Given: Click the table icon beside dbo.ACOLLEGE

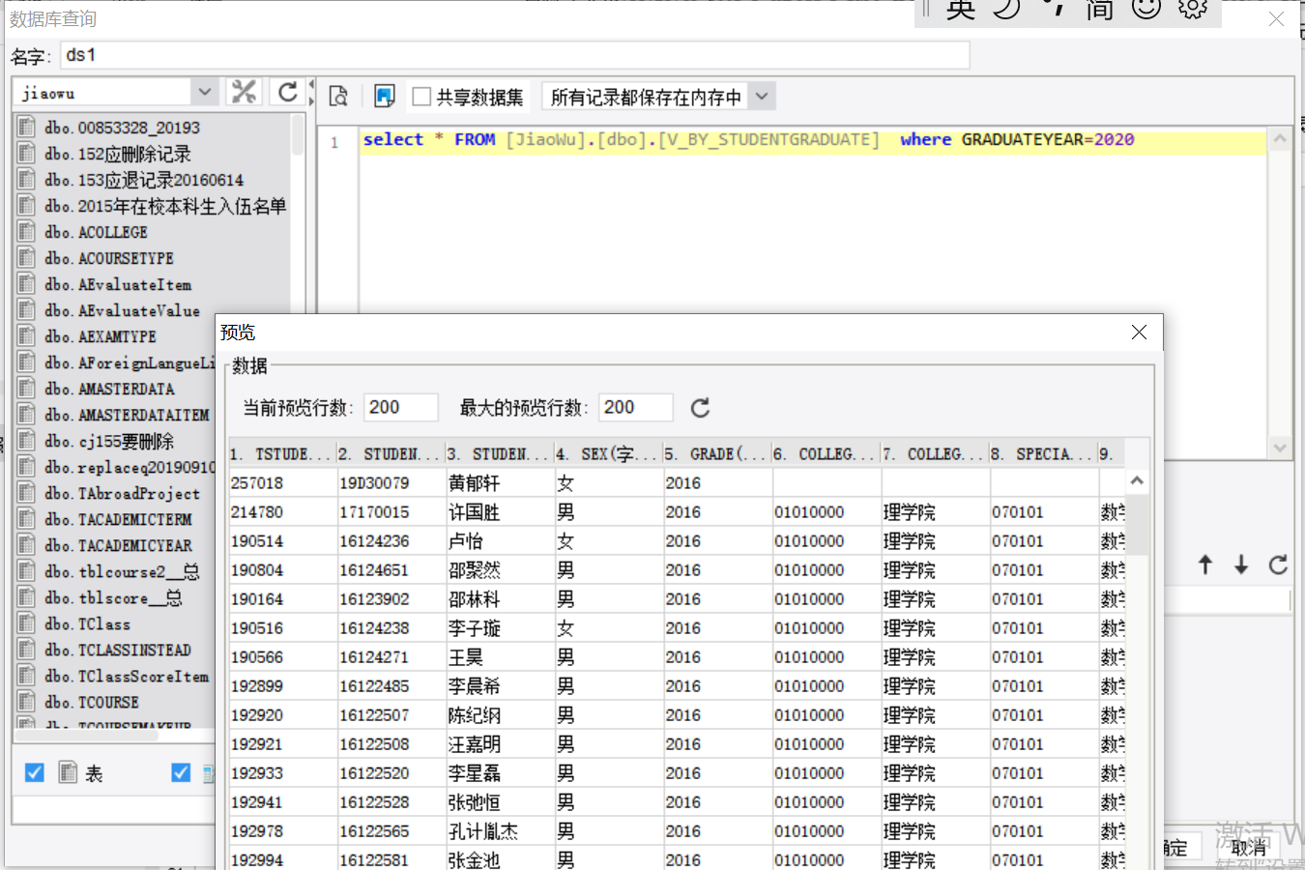Looking at the screenshot, I should [27, 232].
